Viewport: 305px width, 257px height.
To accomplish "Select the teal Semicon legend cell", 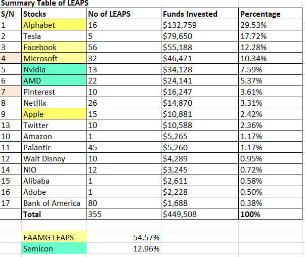I will [54, 248].
